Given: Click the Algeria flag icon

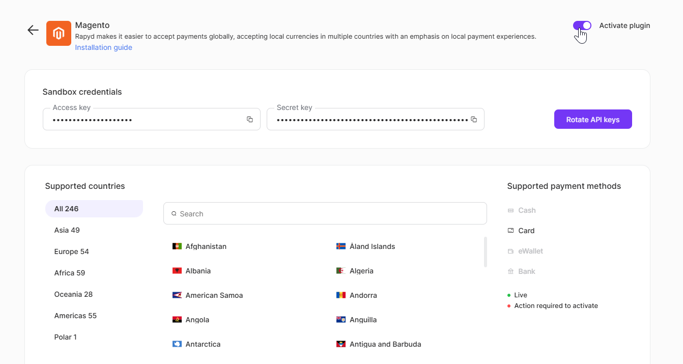Looking at the screenshot, I should point(341,271).
